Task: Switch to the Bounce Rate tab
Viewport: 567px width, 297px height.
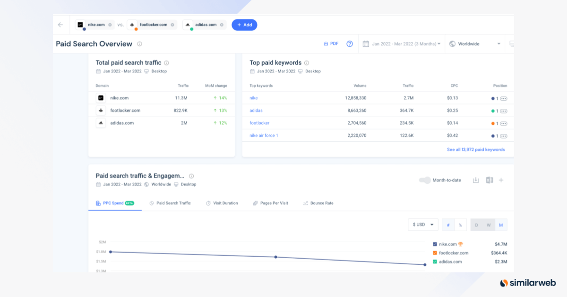Action: click(318, 203)
